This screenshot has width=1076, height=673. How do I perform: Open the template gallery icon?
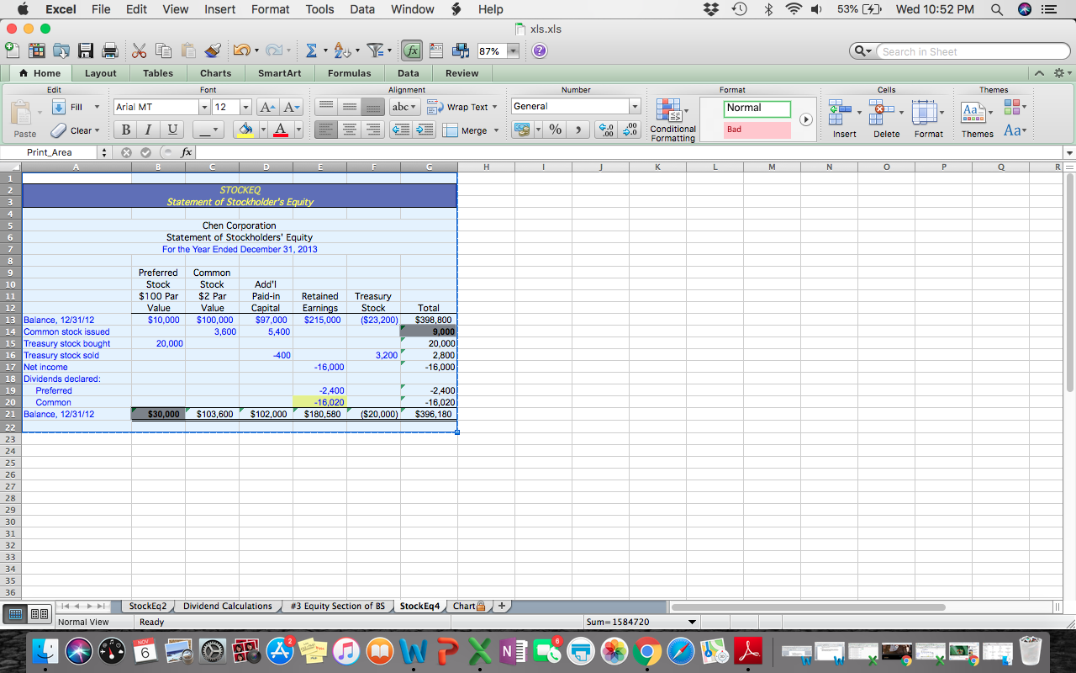[x=37, y=50]
